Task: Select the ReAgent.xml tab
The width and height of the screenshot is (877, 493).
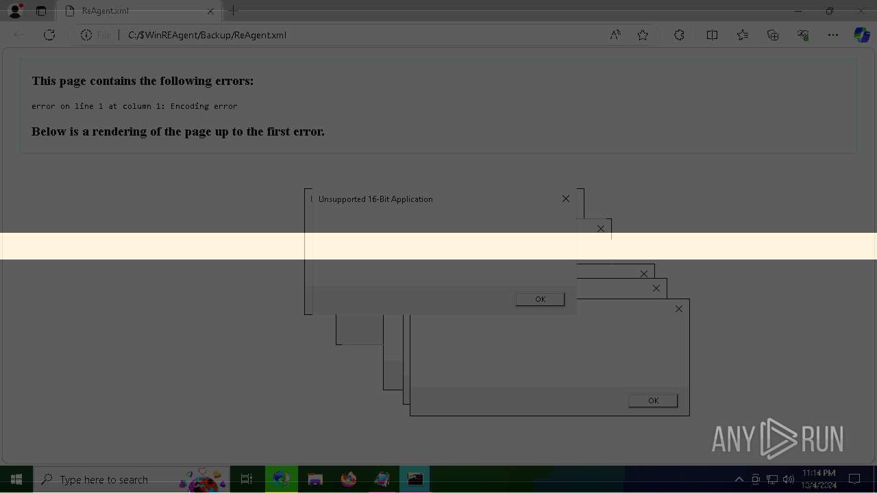Action: point(139,11)
